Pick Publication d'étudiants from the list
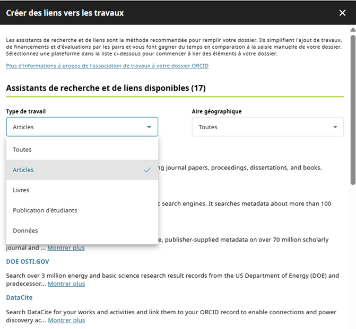Viewport: 356px width, 329px height. 45,210
